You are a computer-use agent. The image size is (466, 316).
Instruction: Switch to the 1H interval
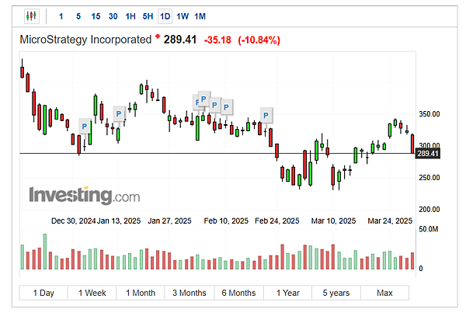[130, 16]
